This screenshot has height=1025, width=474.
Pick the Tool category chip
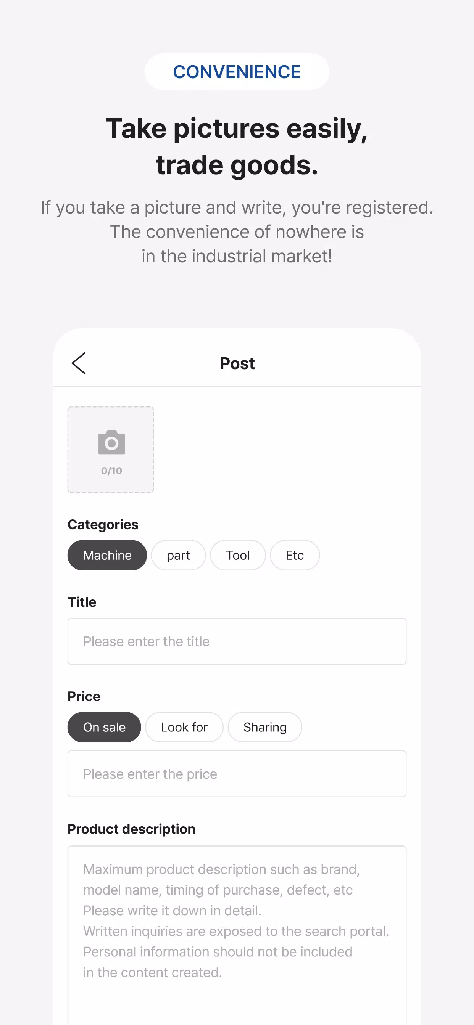238,555
